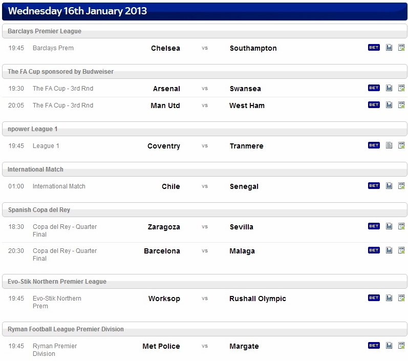Click the BET icon for Chelsea vs Southampton
408x361 pixels.
tap(374, 48)
